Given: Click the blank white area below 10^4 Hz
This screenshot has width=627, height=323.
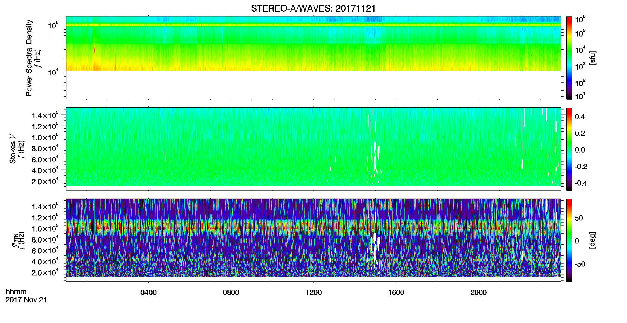Looking at the screenshot, I should tap(313, 85).
